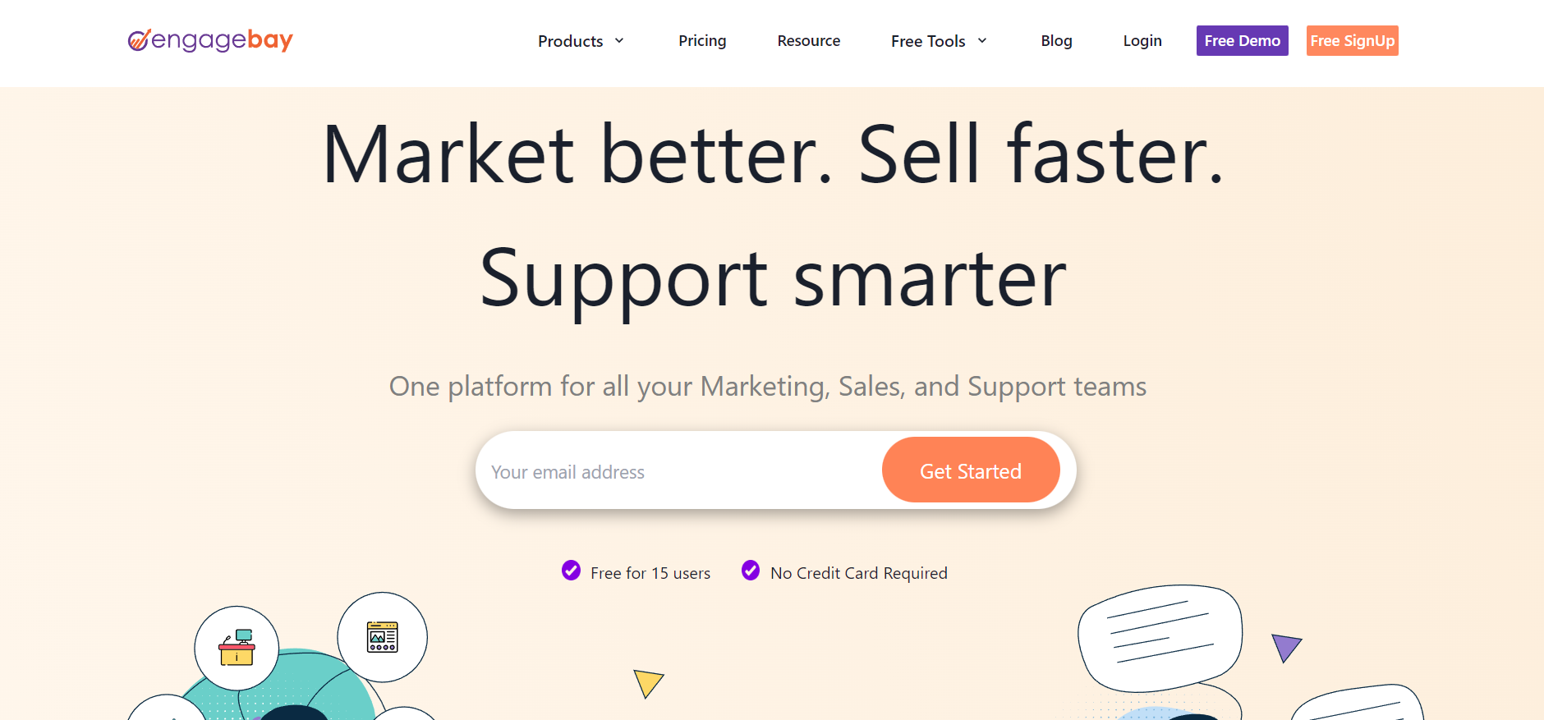Expand the Products dropdown menu
Screen dimensions: 1544x720
[x=581, y=41]
